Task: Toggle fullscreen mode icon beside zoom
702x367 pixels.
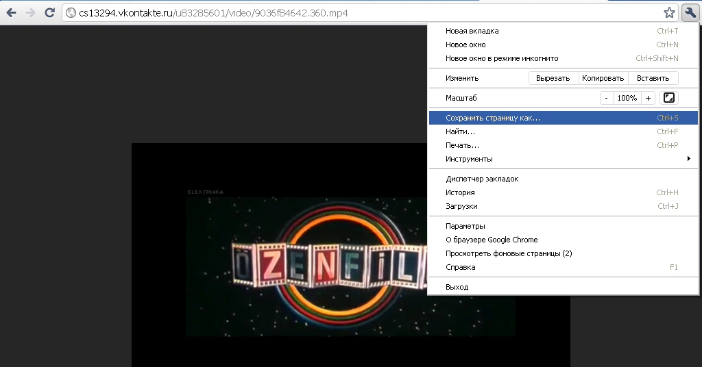Action: click(x=669, y=98)
